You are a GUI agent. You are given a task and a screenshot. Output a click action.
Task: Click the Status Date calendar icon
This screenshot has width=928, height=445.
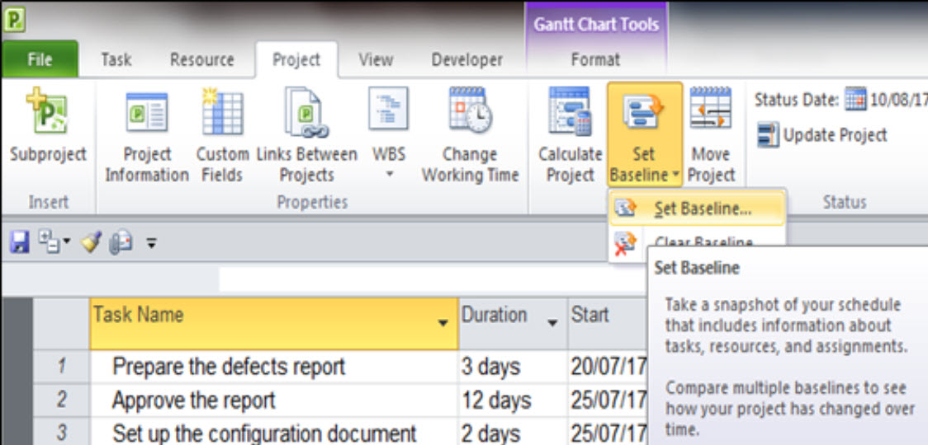click(855, 99)
